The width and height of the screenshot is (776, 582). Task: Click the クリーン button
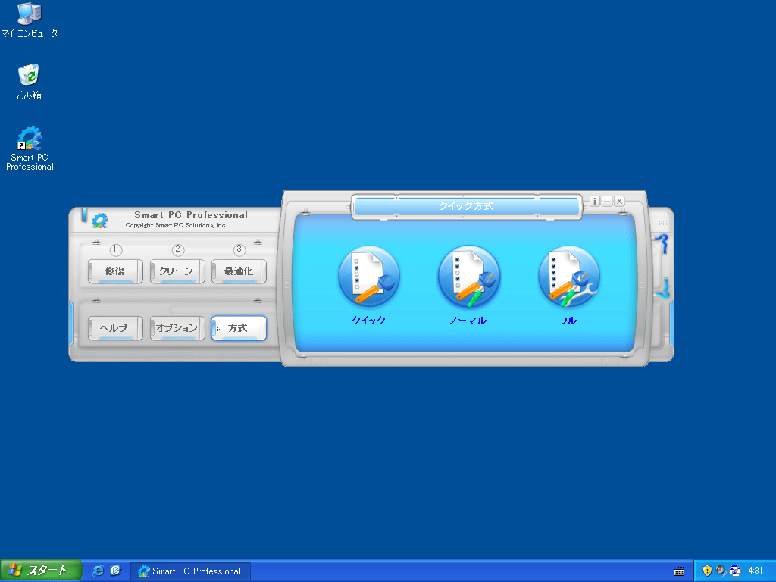point(177,271)
